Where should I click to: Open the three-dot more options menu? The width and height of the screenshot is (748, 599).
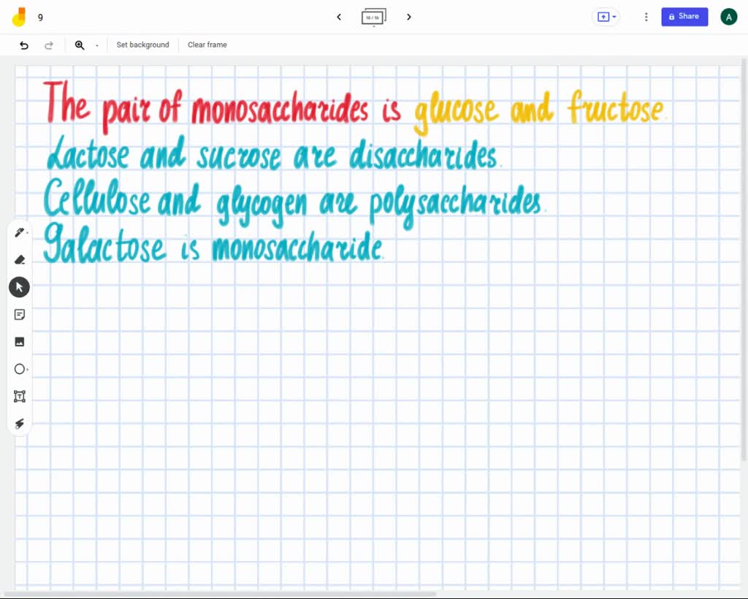(x=646, y=17)
